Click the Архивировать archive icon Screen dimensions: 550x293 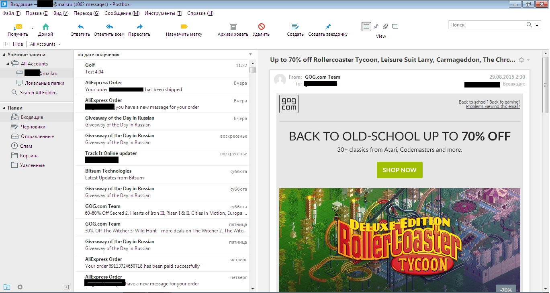pos(233,26)
